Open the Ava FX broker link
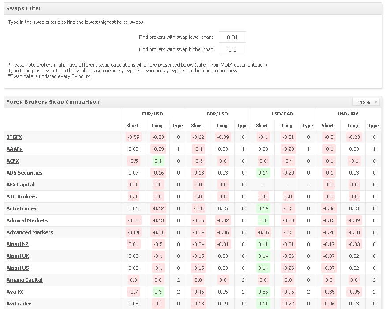 coord(15,292)
